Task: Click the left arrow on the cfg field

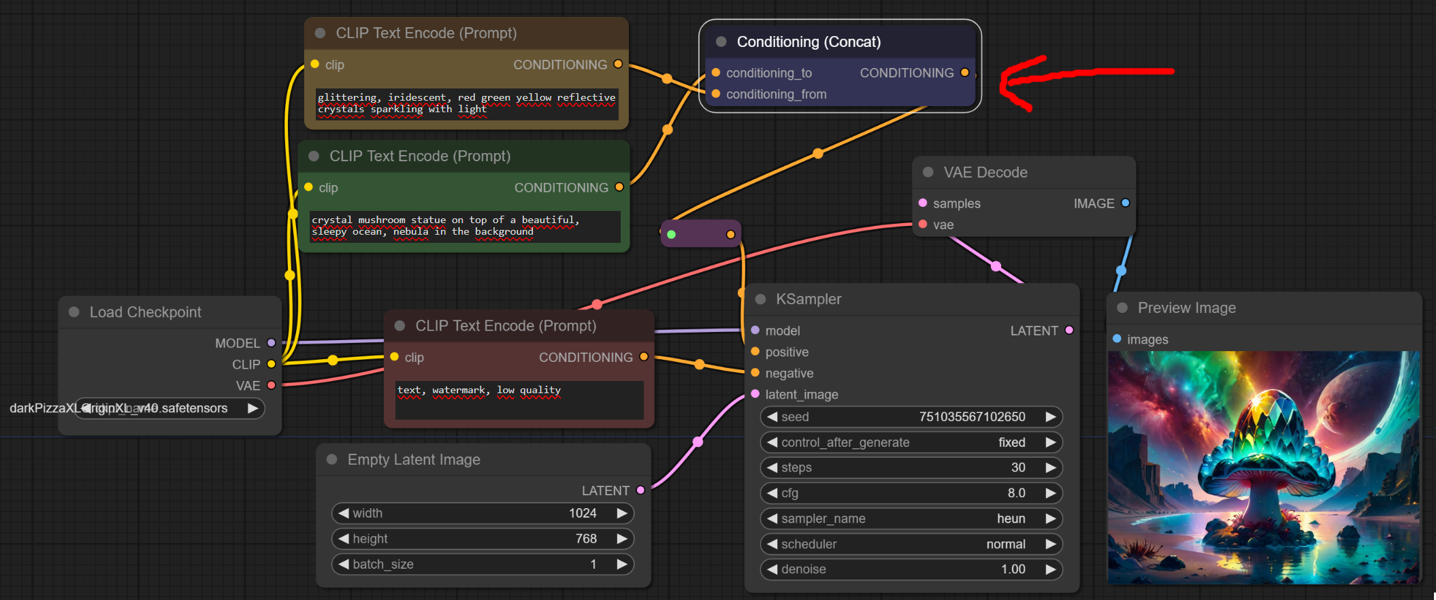Action: pos(772,493)
